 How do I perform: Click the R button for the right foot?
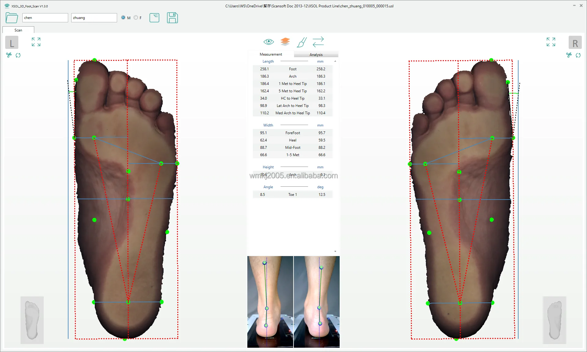point(575,42)
